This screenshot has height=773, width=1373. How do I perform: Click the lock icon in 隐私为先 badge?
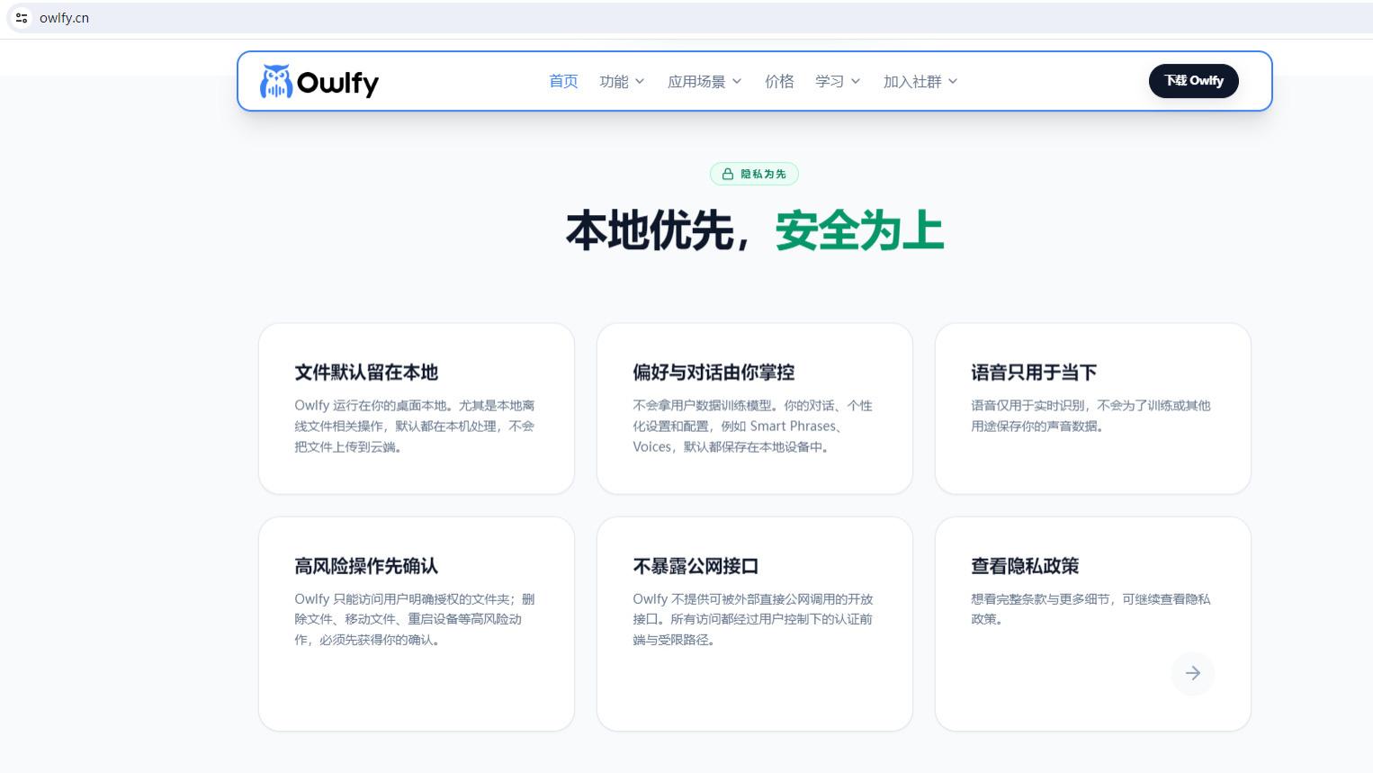coord(728,174)
